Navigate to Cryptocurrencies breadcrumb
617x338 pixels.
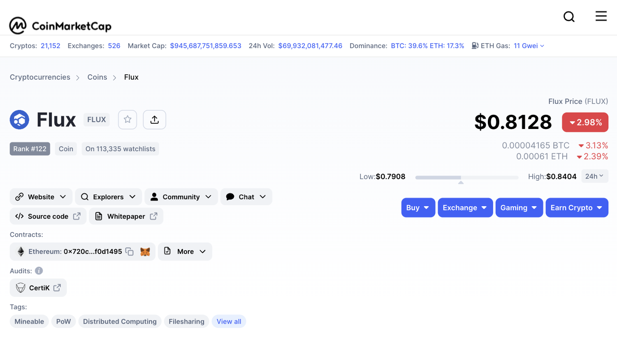(x=40, y=77)
